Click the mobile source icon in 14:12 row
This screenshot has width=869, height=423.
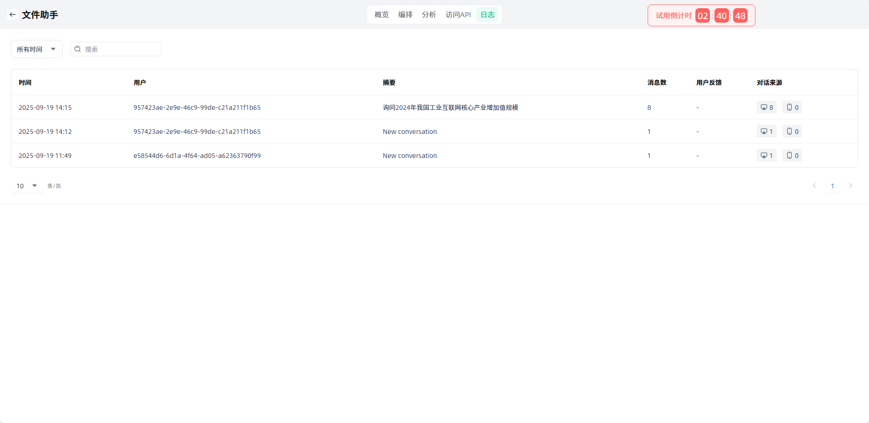click(789, 132)
